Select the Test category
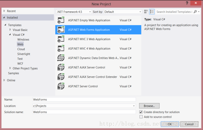Viewport: 203px width, 130px height. (20, 59)
